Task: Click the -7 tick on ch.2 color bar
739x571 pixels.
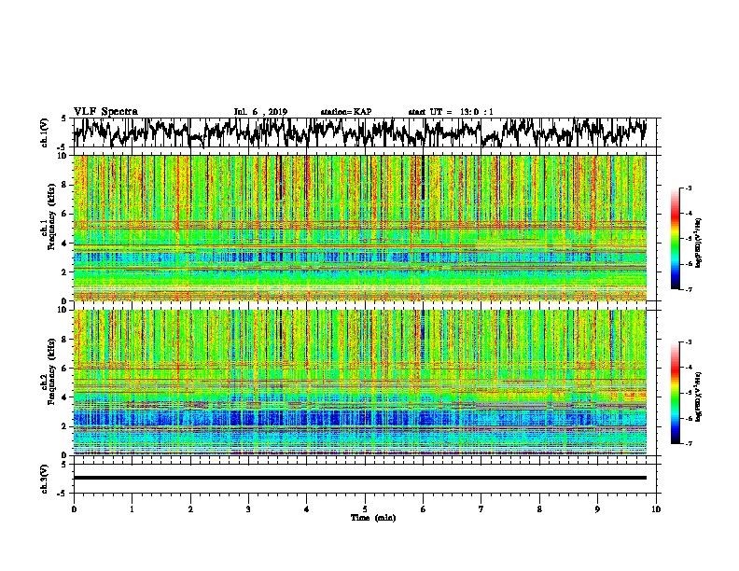Action: (x=688, y=443)
